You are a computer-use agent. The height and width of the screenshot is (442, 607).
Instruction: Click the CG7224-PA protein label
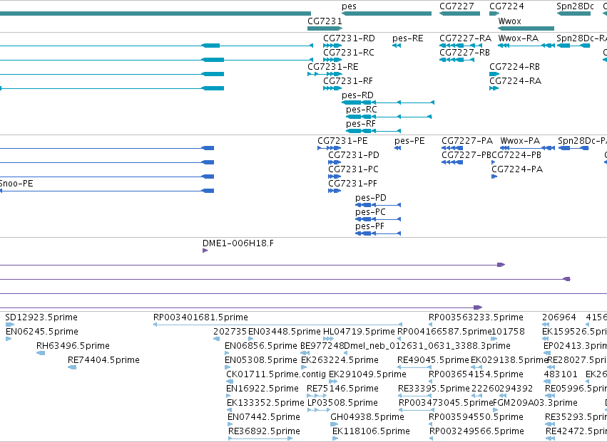[x=517, y=169]
